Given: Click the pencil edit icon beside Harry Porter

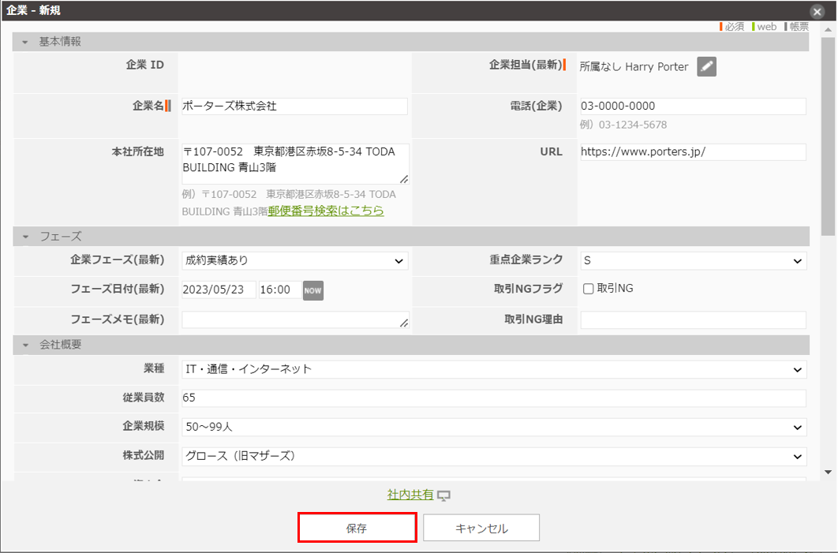Looking at the screenshot, I should [x=706, y=67].
